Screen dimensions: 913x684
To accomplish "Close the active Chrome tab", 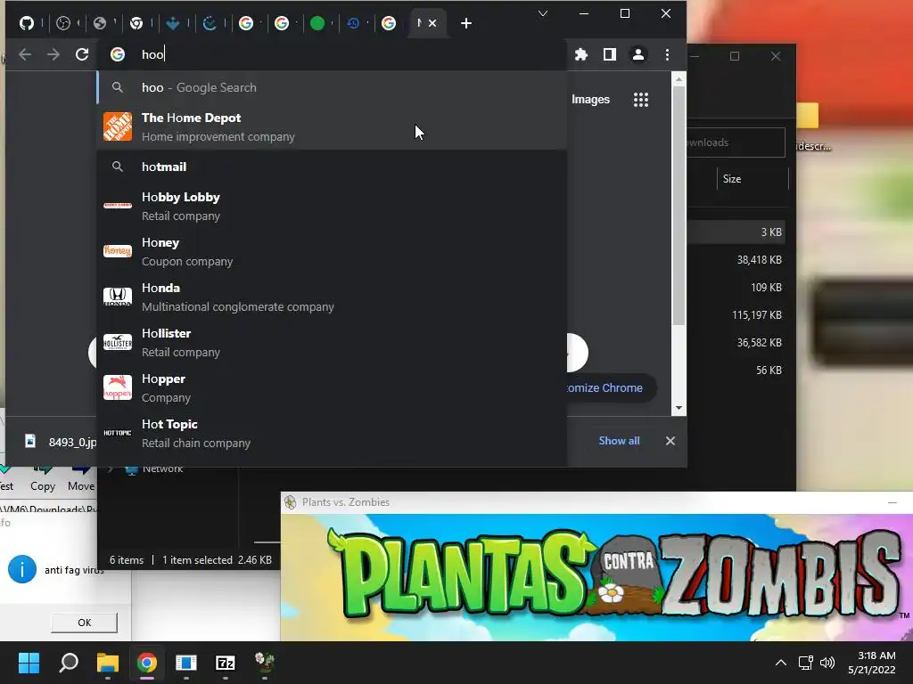I will pos(432,23).
